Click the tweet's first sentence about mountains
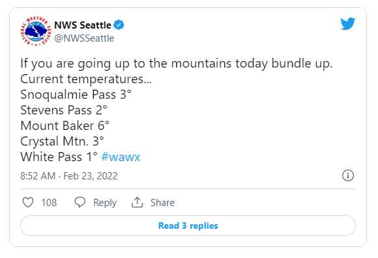378x258 pixels. tap(176, 64)
